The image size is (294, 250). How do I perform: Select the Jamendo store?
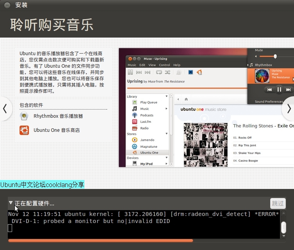(147, 140)
